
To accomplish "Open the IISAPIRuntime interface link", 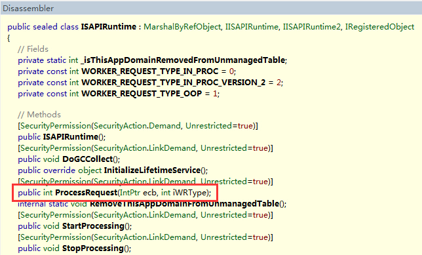I will 252,27.
